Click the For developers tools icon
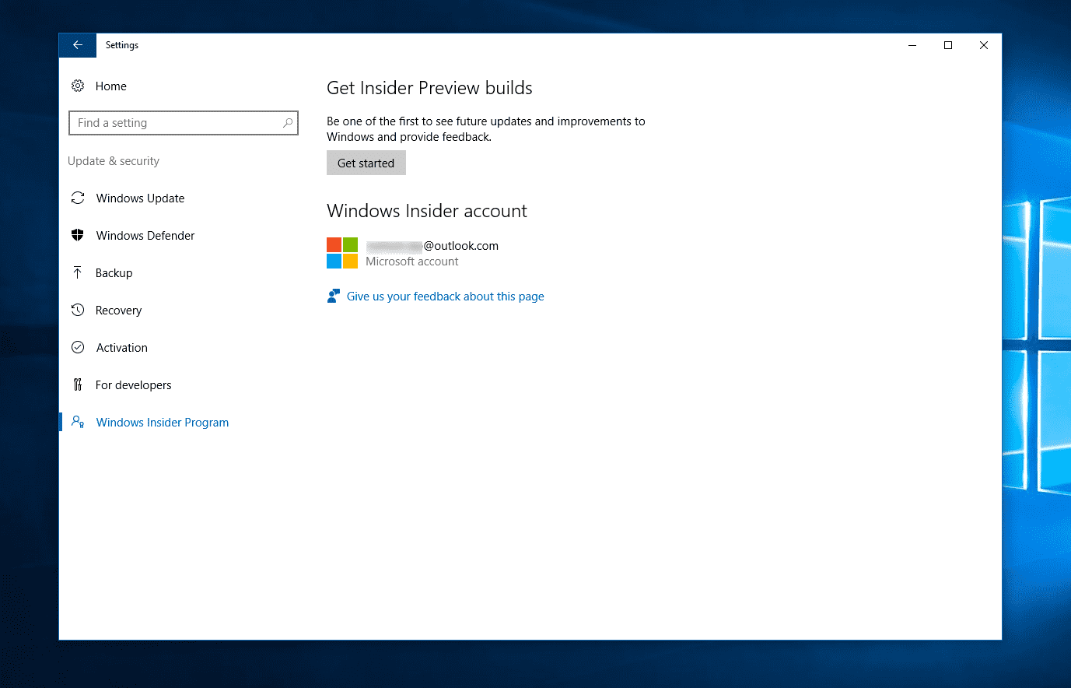The image size is (1071, 688). [x=78, y=384]
